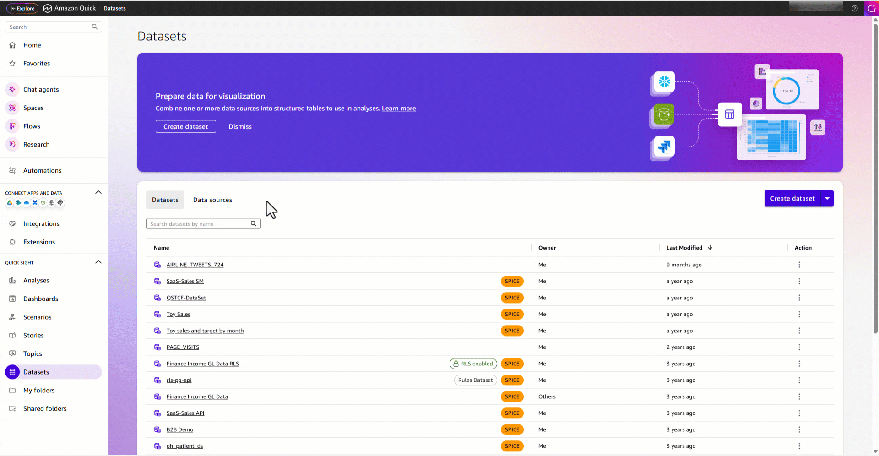Image resolution: width=879 pixels, height=456 pixels.
Task: Open actions menu for SaaS-Sales SM
Action: click(799, 282)
